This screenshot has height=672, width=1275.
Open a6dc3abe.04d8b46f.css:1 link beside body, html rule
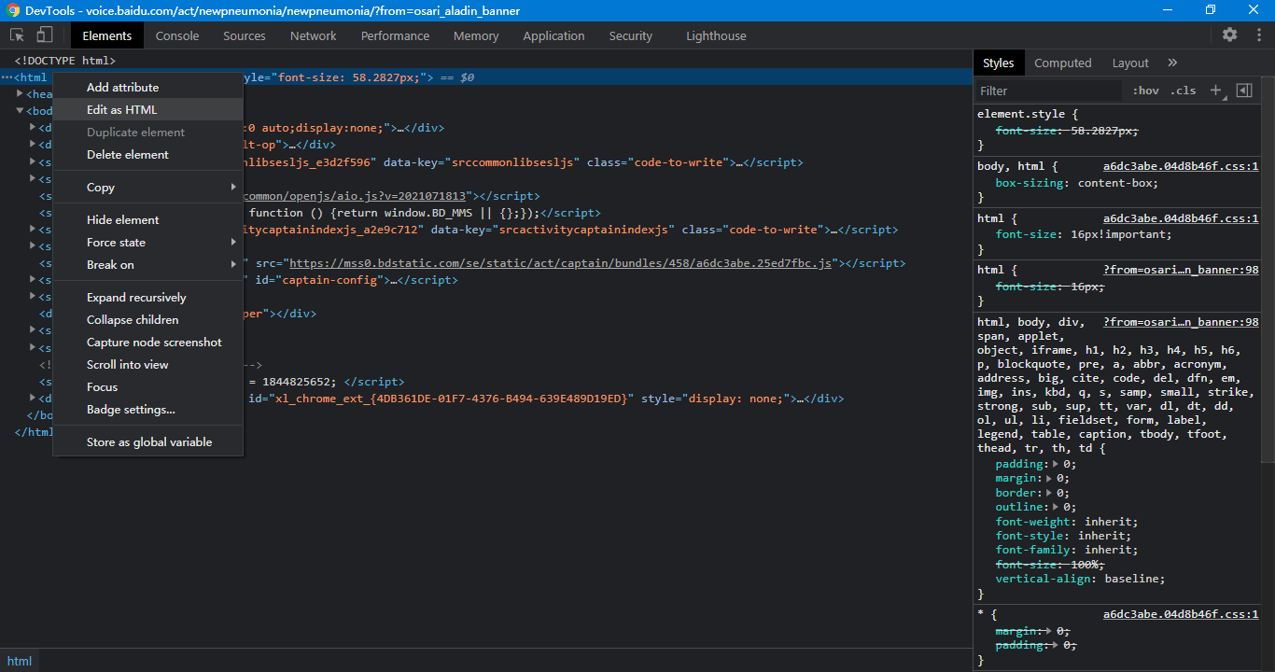[x=1181, y=166]
